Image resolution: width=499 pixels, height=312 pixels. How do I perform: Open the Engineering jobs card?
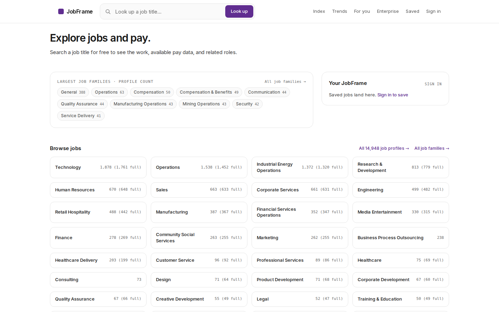[401, 190]
